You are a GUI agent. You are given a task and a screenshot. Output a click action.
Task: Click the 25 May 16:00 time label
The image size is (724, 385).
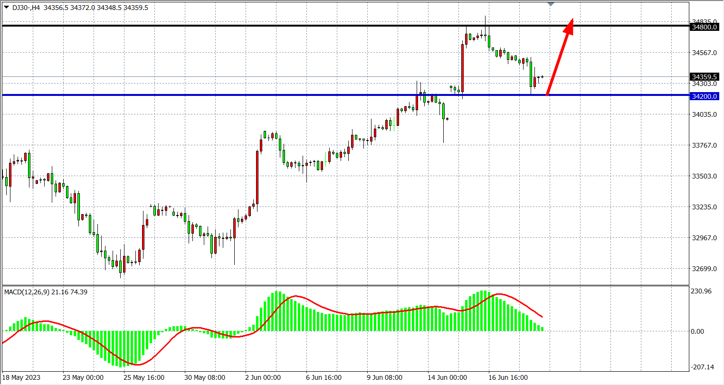tap(144, 378)
